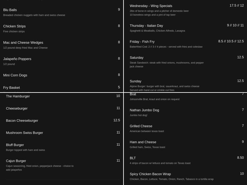Click the Sunday special heading
Viewport: 247px width, 185px height.
pyautogui.click(x=136, y=81)
